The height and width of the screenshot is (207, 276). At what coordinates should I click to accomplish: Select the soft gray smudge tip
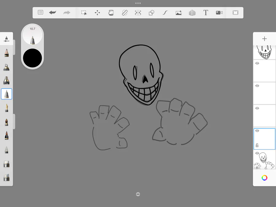6,150
